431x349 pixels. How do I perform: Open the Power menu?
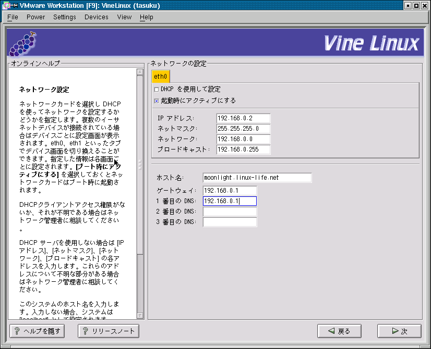(35, 17)
